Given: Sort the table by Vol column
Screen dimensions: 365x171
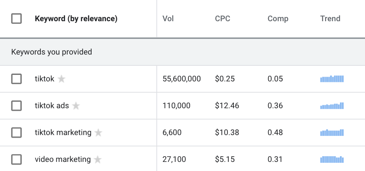Looking at the screenshot, I should [x=168, y=19].
